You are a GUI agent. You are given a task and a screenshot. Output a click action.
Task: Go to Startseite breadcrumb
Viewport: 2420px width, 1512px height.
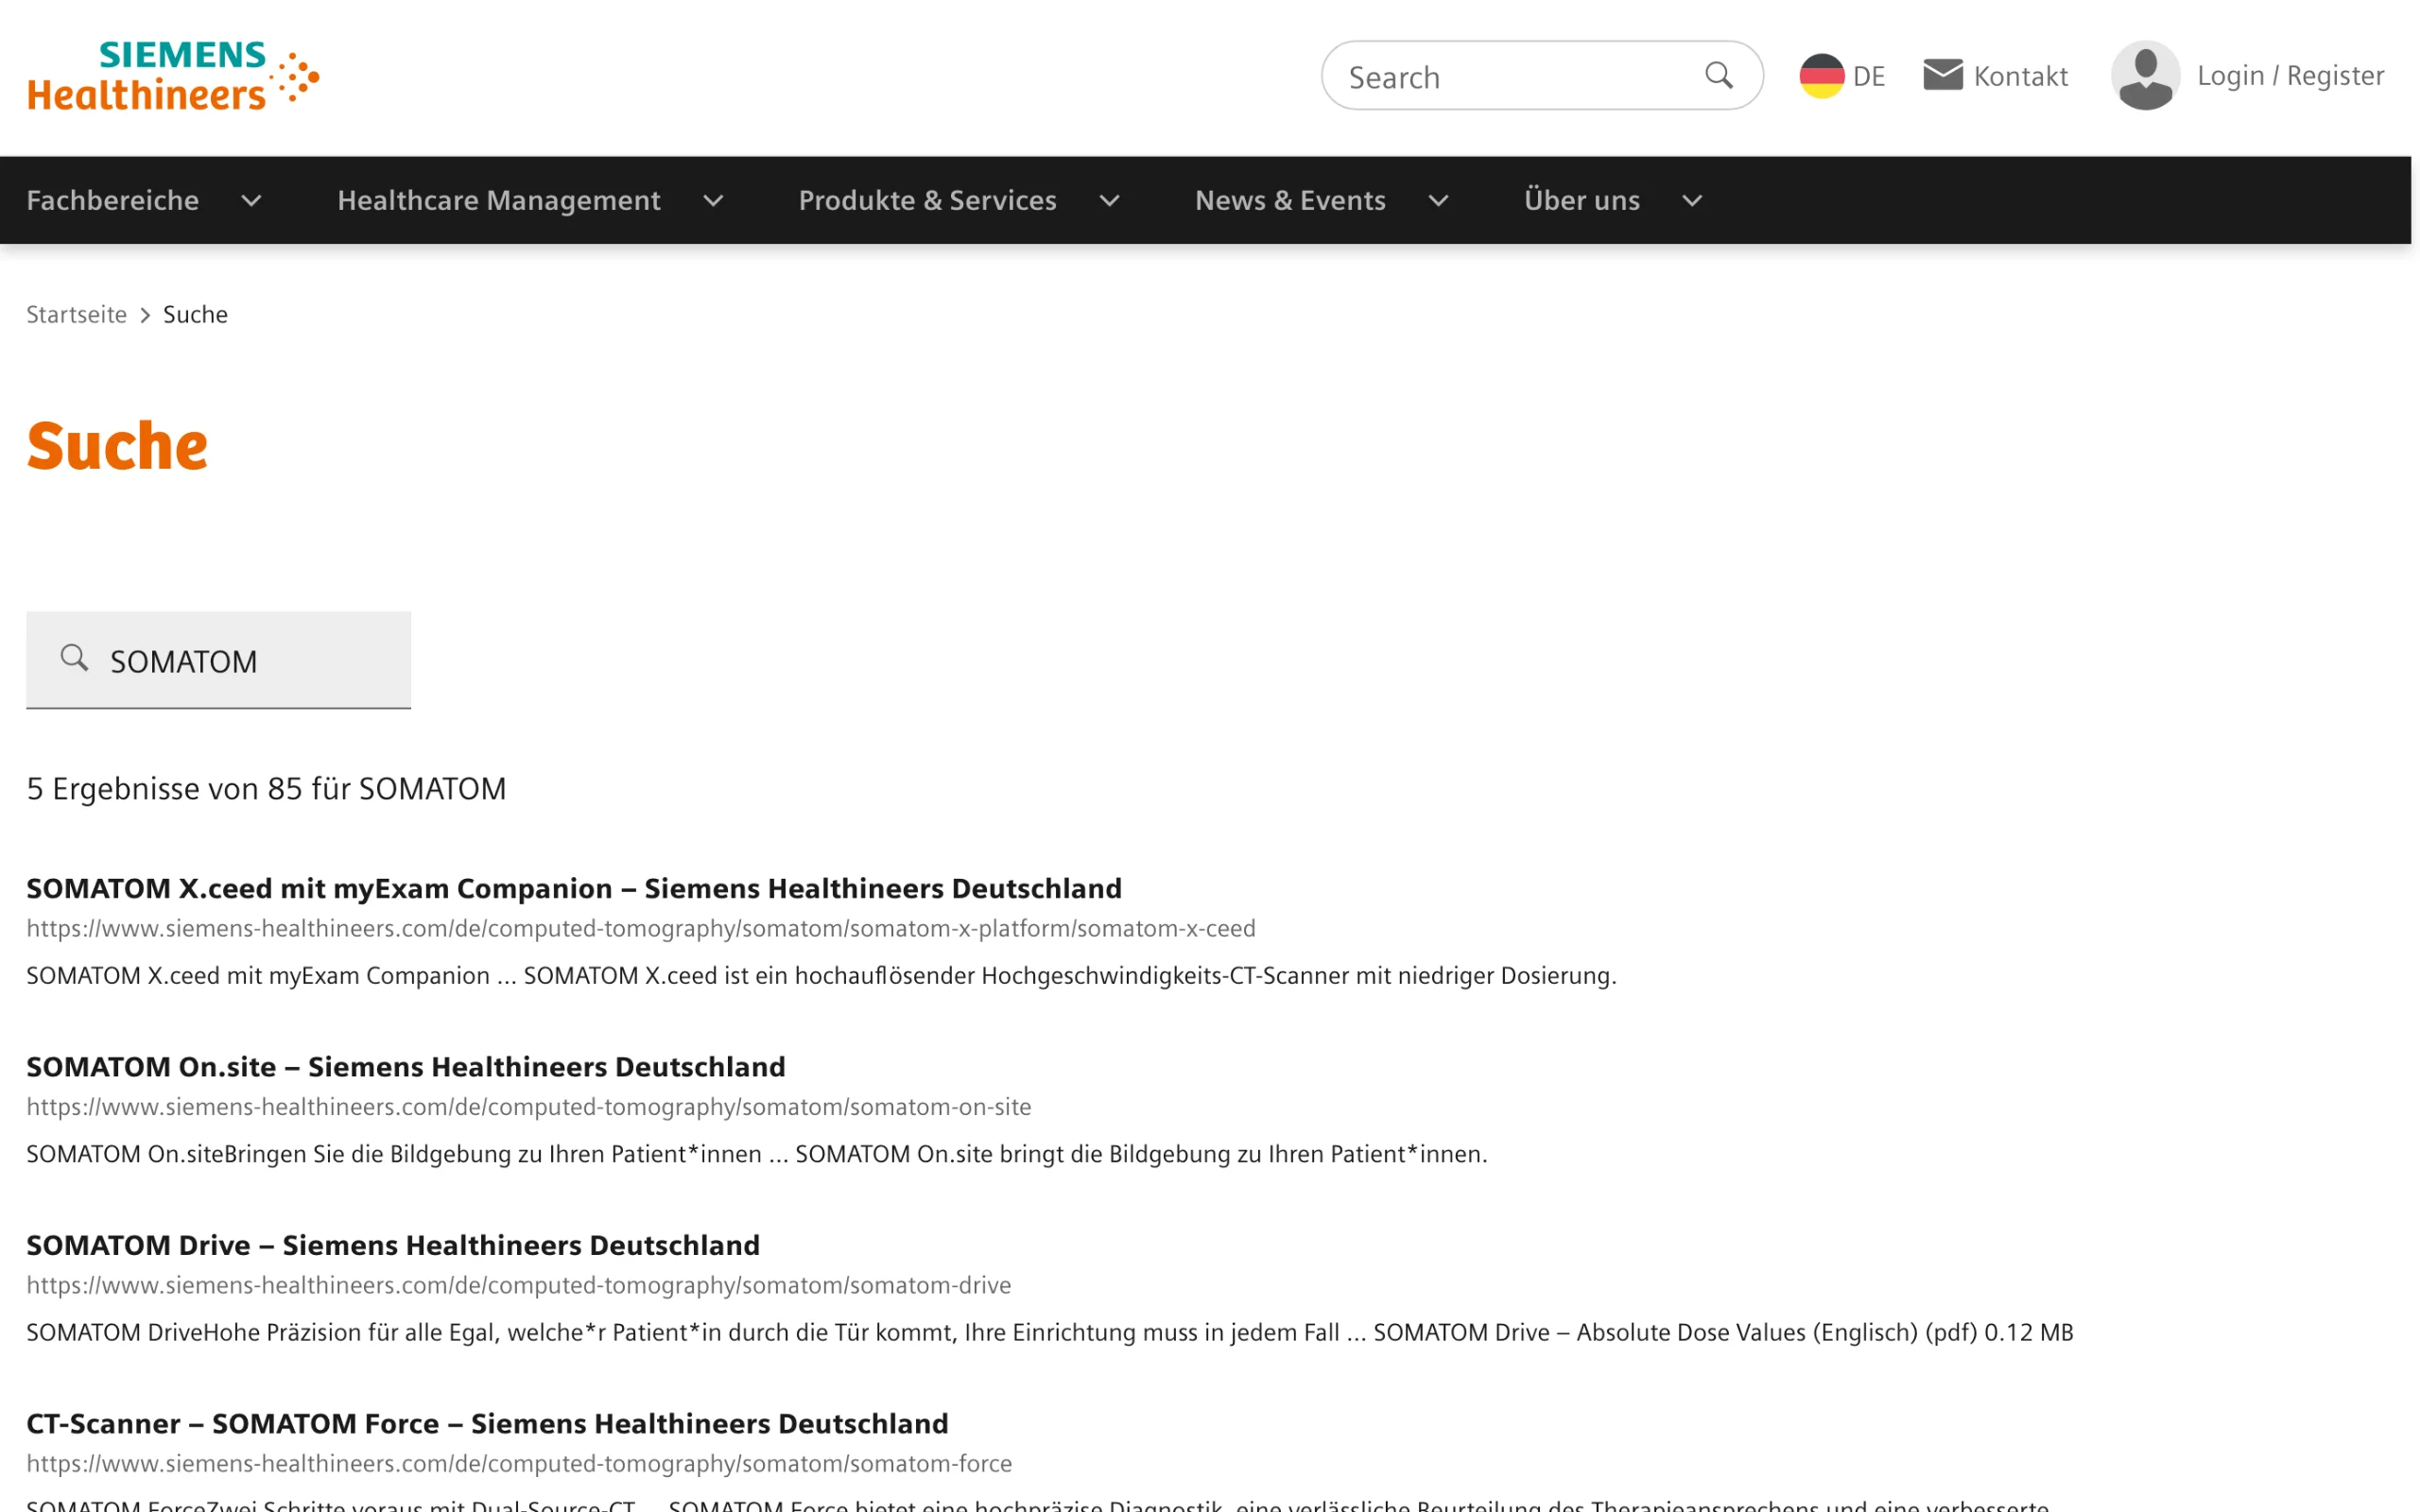pos(77,314)
